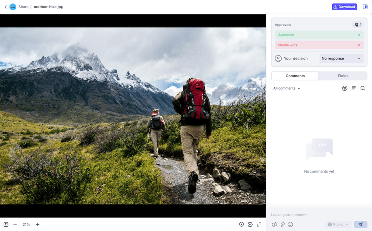This screenshot has width=372, height=231.
Task: Toggle the right sidebar panel
Action: point(365,7)
